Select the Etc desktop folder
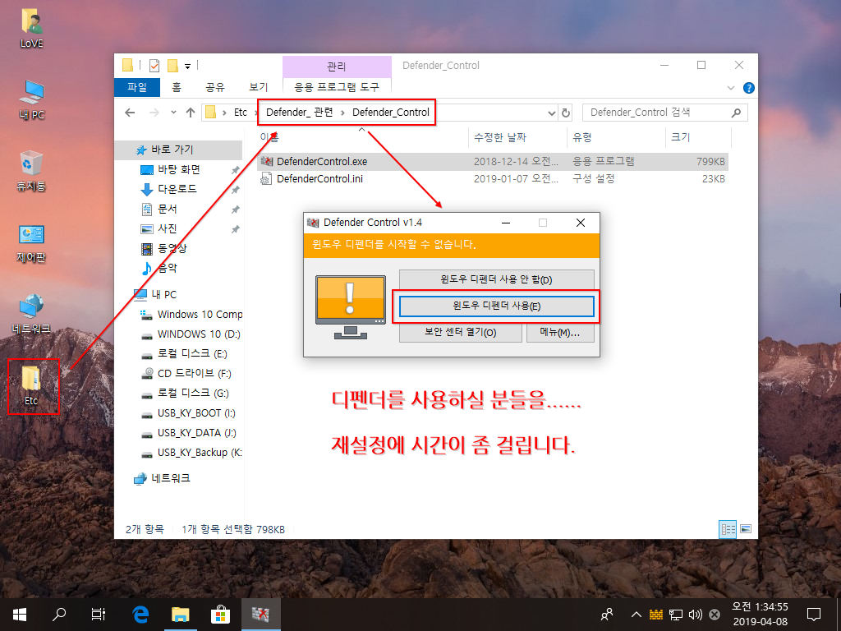The image size is (841, 631). pos(32,386)
